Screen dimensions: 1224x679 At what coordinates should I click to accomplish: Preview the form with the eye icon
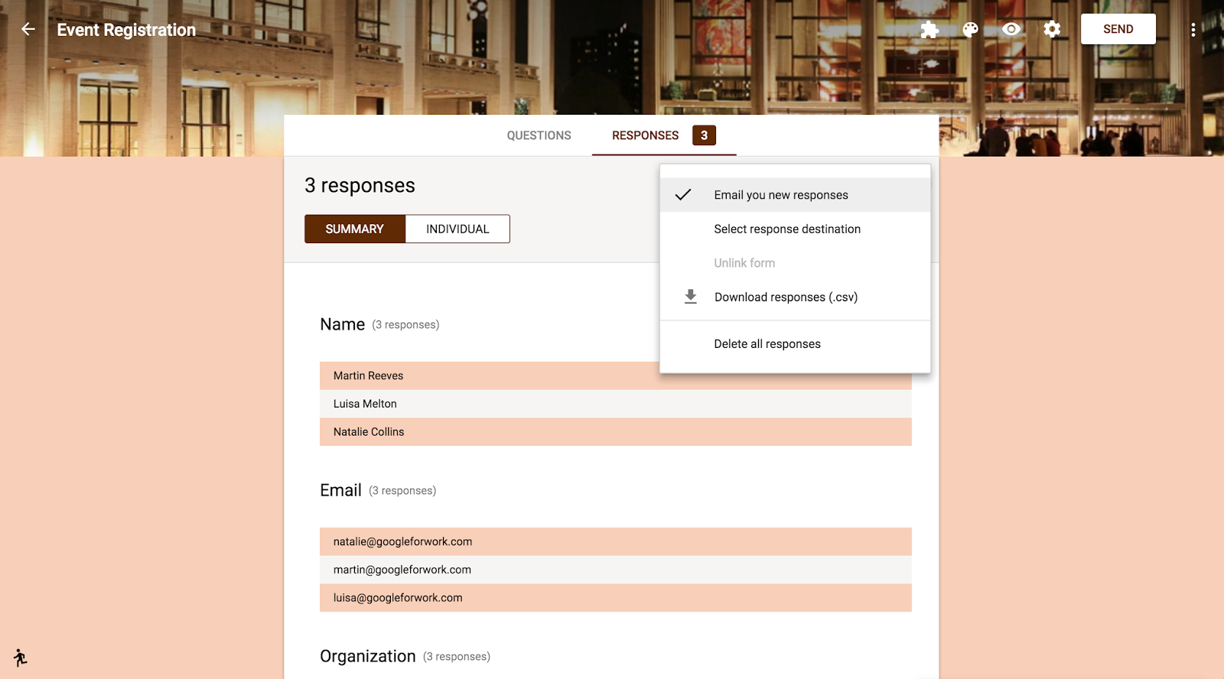point(1011,29)
